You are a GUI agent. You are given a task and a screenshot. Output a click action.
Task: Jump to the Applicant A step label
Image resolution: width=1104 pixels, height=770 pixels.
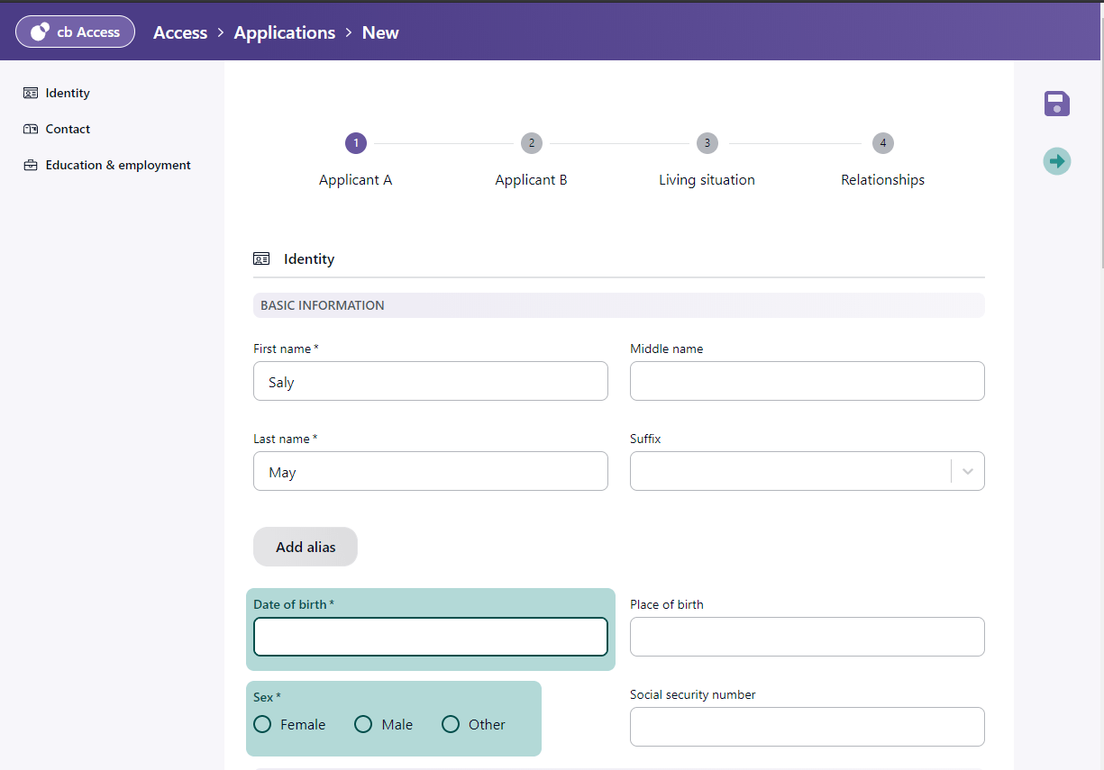click(355, 180)
